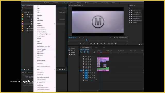This screenshot has width=165, height=93.
Task: Open the Program monitor button editor plus
Action: (126, 44)
